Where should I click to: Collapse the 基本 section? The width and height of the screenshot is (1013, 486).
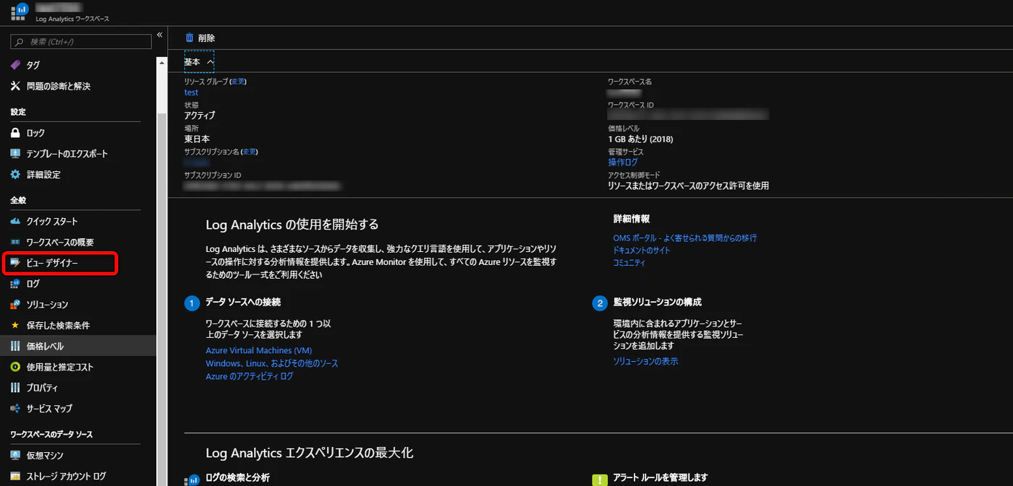point(199,62)
